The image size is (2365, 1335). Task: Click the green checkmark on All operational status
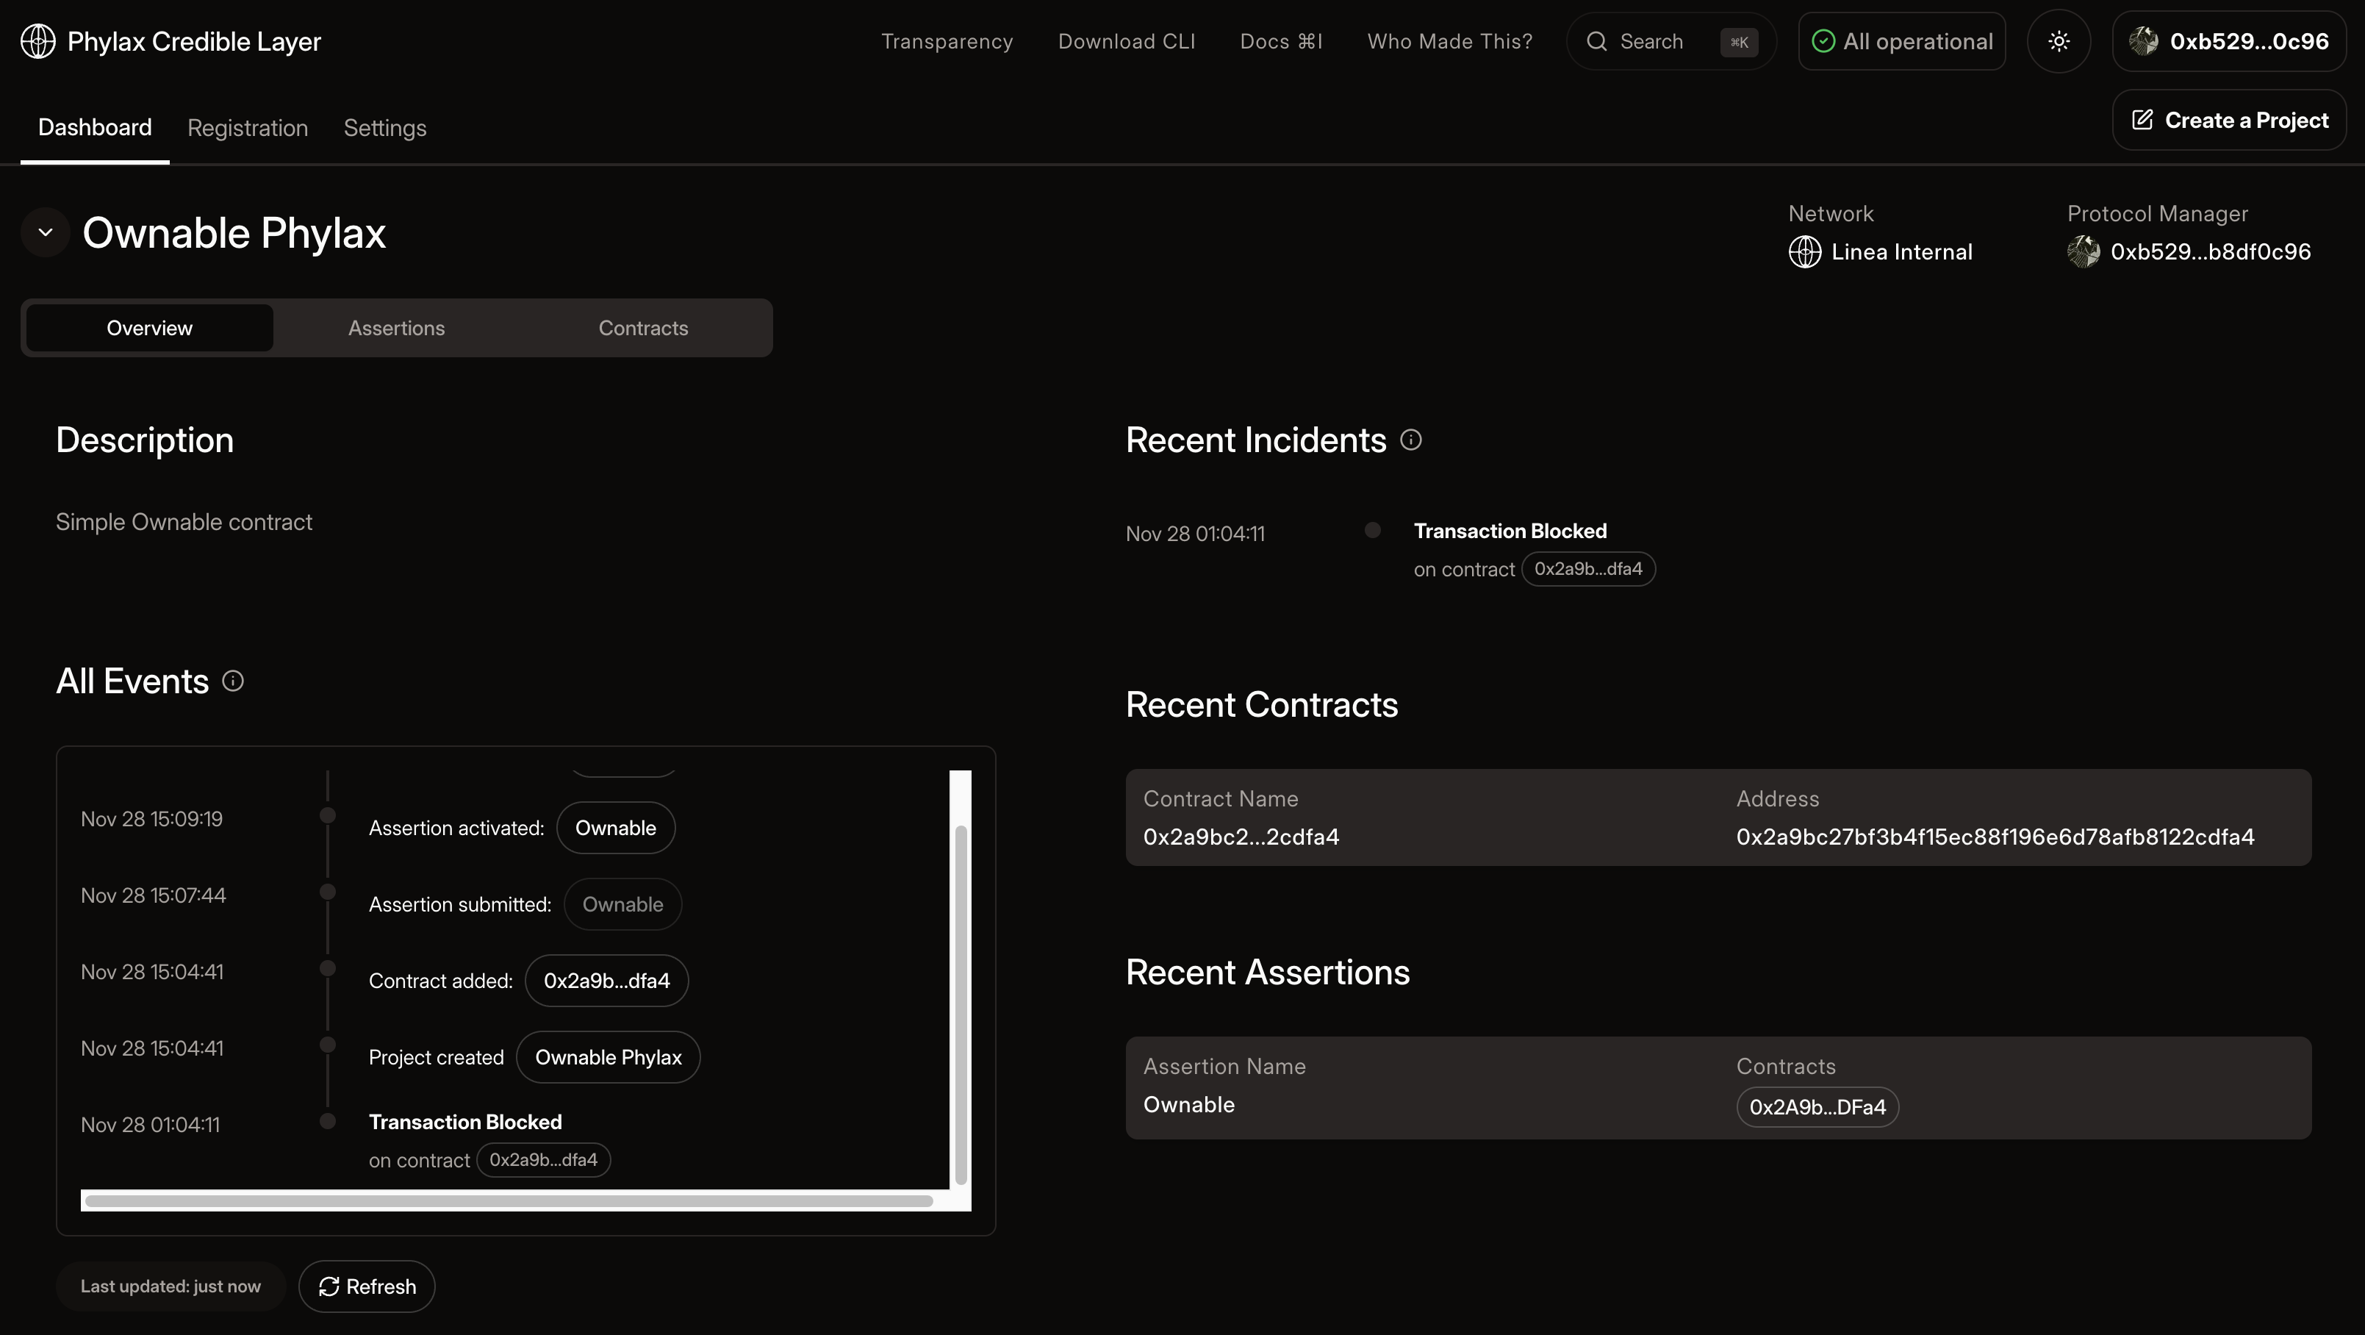(x=1823, y=40)
